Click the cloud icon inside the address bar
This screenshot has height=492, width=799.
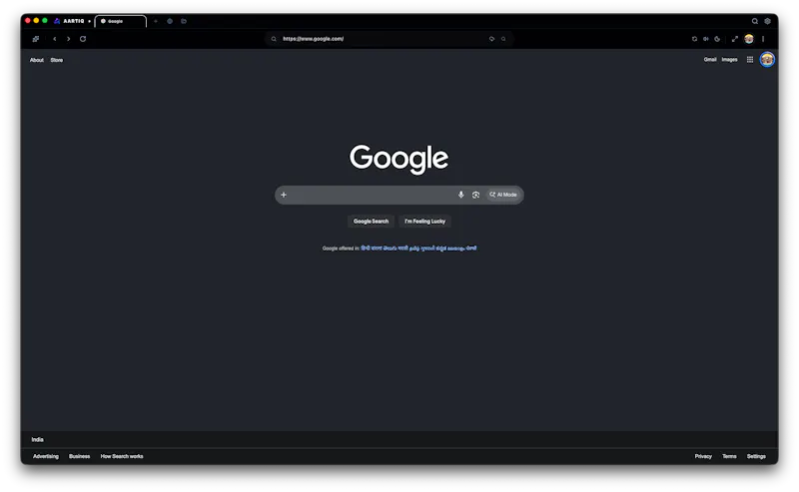pos(491,39)
